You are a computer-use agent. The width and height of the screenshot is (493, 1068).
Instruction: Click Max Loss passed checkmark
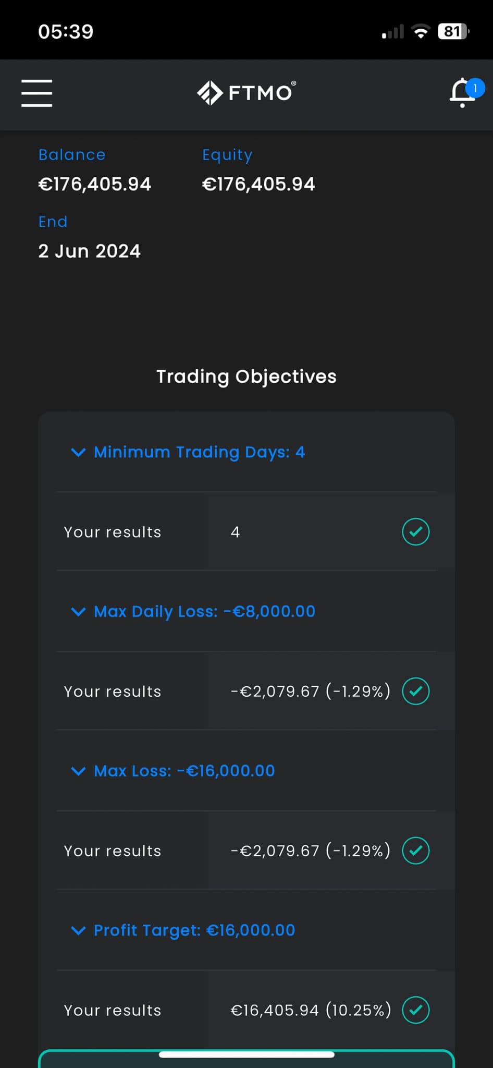coord(415,851)
